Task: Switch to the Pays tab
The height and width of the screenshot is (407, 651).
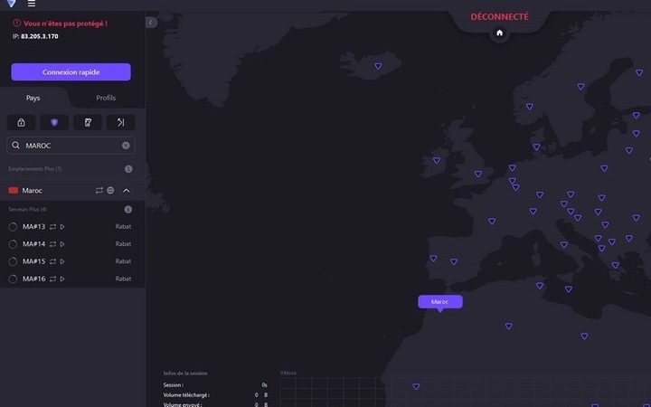Action: [x=33, y=98]
